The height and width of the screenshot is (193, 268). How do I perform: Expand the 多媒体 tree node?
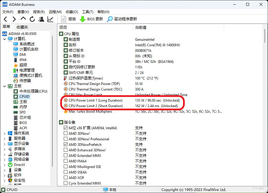point(5,149)
